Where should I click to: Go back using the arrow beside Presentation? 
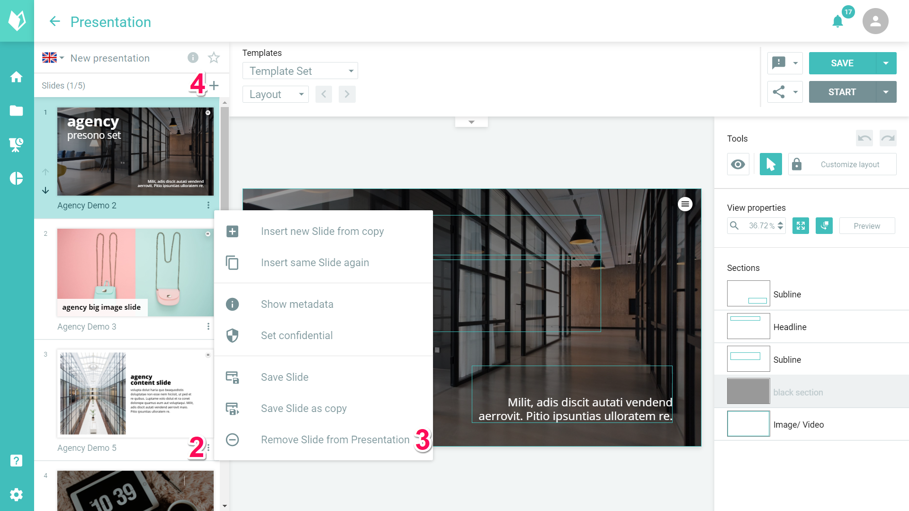click(55, 22)
